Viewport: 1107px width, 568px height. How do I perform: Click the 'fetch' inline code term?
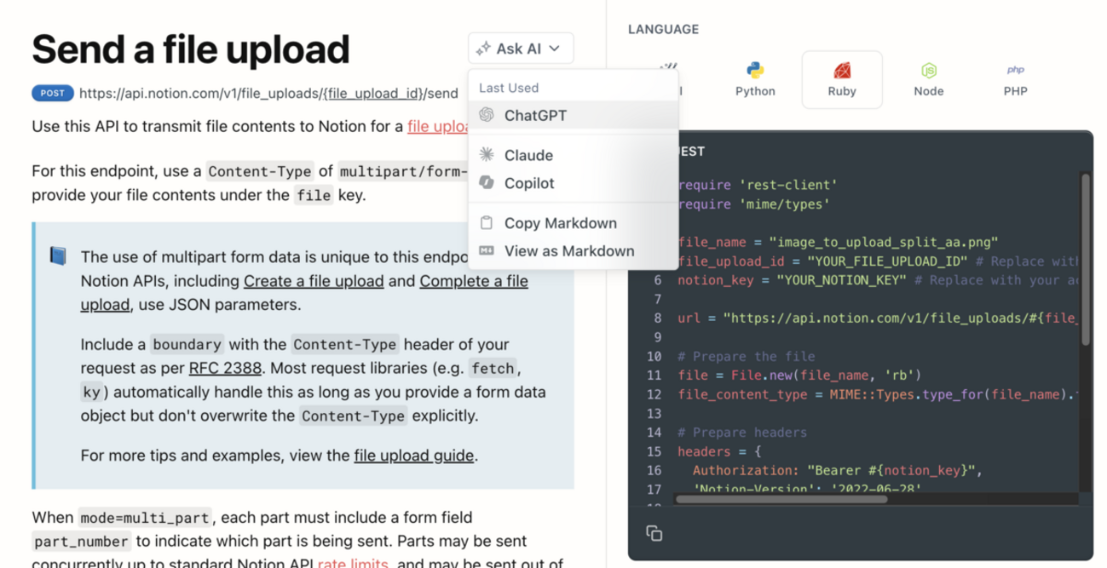[x=493, y=369]
